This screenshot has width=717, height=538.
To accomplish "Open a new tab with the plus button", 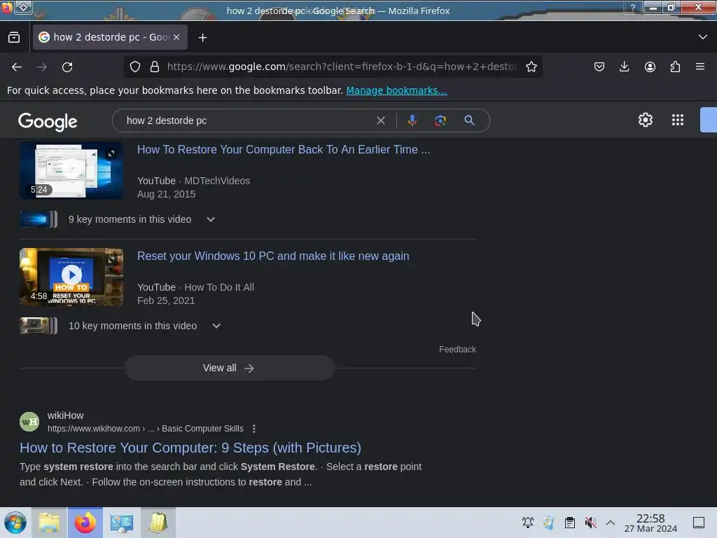I will click(202, 38).
